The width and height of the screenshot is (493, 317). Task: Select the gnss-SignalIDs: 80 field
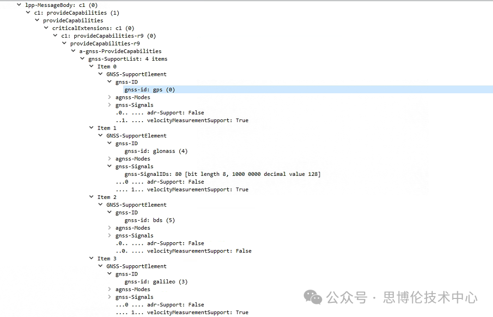click(222, 174)
